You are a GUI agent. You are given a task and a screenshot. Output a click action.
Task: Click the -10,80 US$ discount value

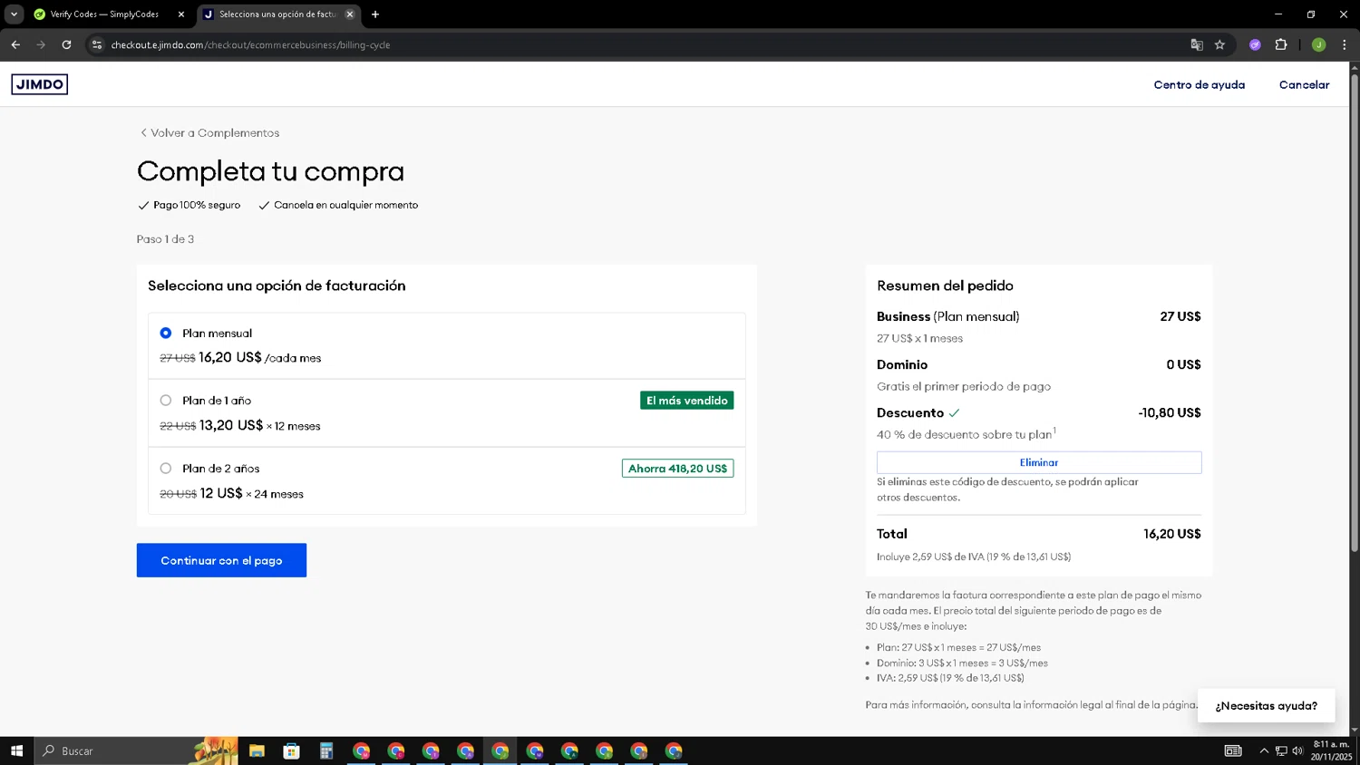(x=1170, y=412)
